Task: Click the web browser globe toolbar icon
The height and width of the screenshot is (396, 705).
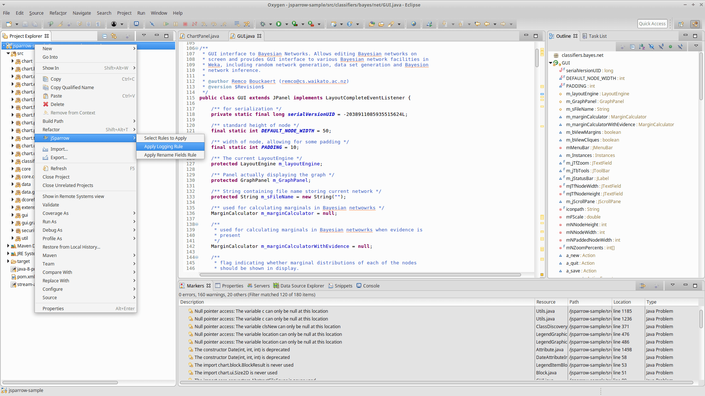Action: (414, 24)
